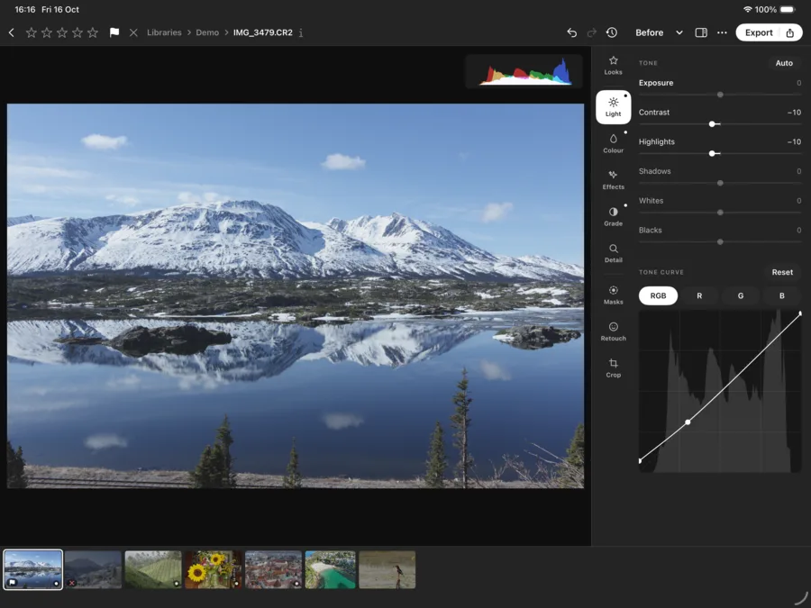
Task: Reset the tone curve
Action: coord(782,272)
